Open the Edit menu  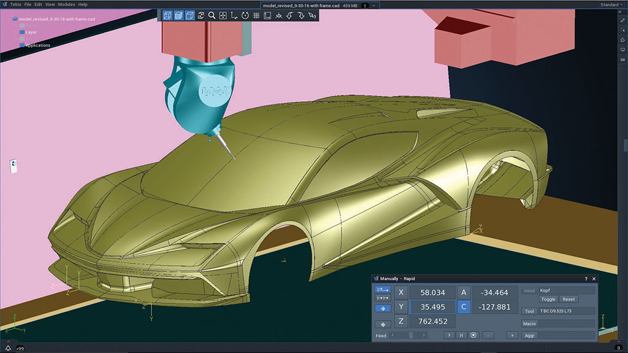coord(38,4)
